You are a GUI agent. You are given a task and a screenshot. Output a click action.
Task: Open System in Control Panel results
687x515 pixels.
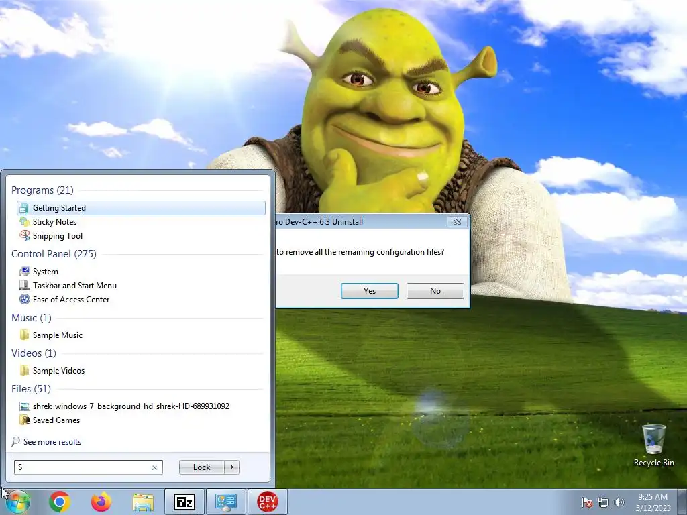(45, 272)
